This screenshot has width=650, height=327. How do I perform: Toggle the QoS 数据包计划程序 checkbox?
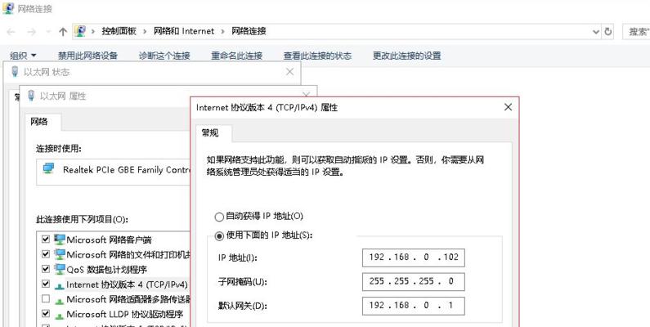click(x=46, y=269)
